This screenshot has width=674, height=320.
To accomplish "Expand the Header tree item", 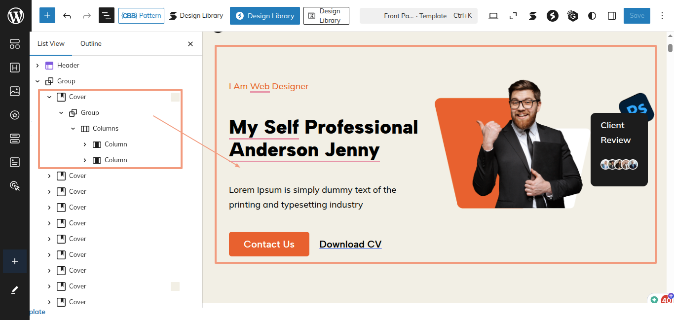I will tap(37, 65).
